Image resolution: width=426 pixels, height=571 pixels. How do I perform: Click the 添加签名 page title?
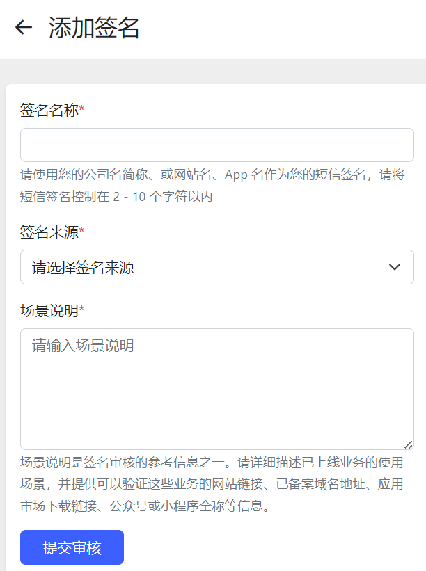point(94,28)
